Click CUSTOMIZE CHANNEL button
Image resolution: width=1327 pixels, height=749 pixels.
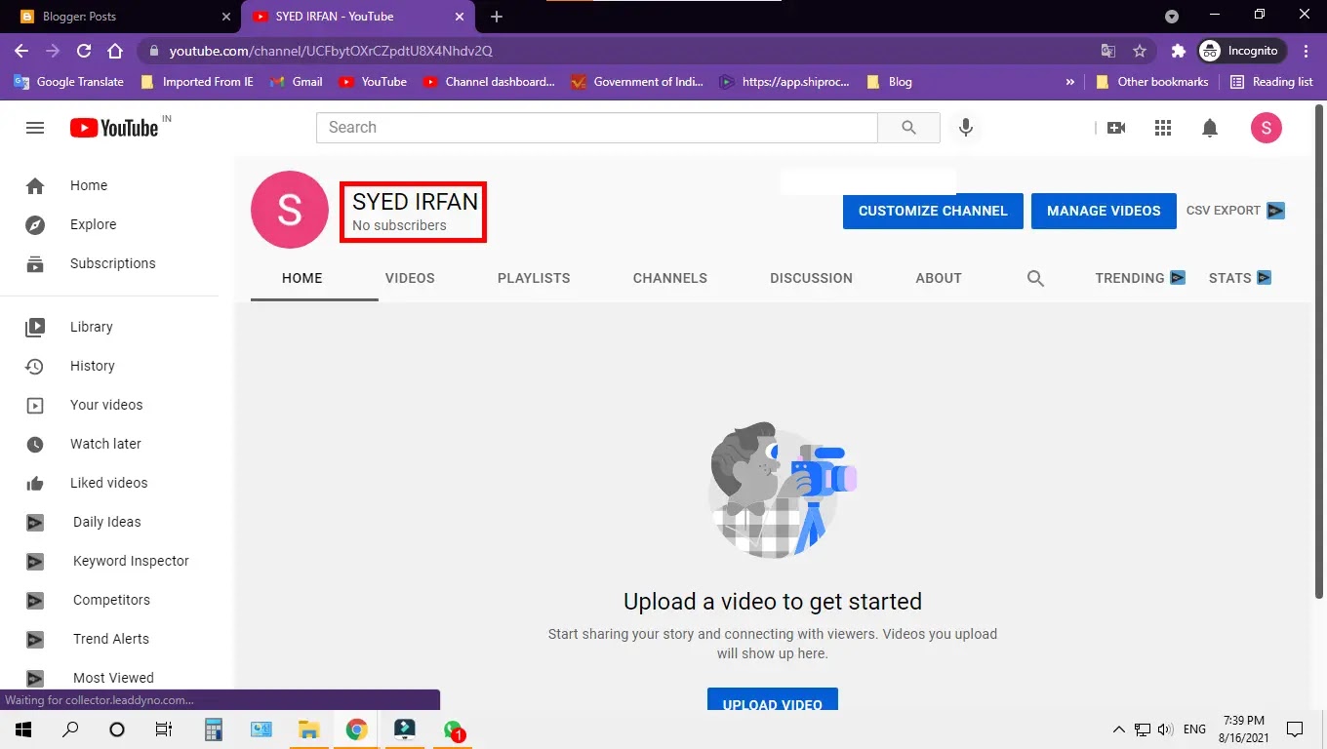coord(933,211)
